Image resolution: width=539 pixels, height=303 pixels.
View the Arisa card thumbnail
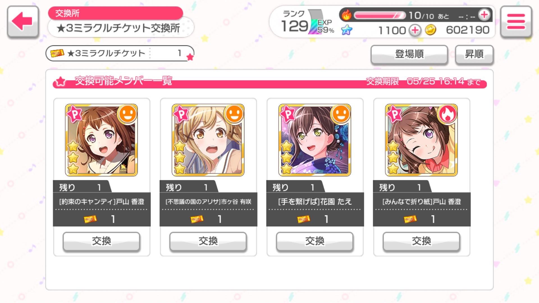tap(208, 140)
